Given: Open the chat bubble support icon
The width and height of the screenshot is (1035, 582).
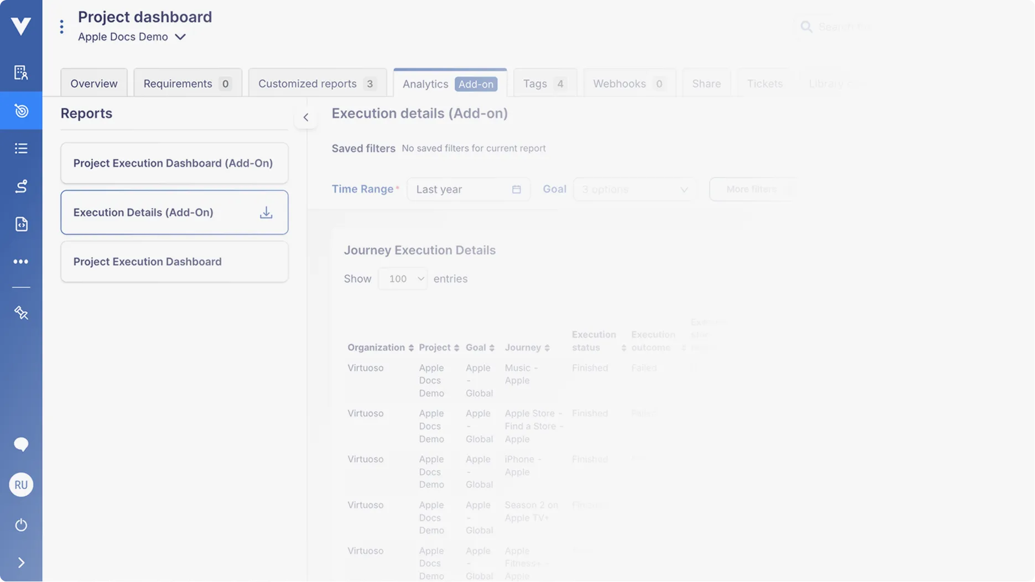Looking at the screenshot, I should 21,444.
